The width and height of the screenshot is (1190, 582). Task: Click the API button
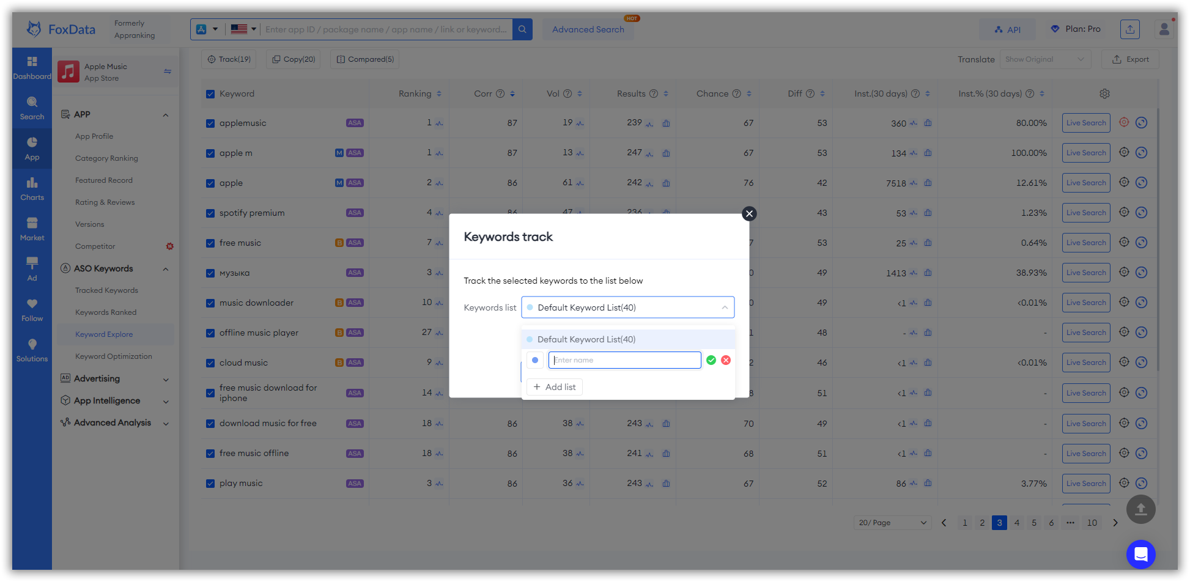(x=1007, y=29)
